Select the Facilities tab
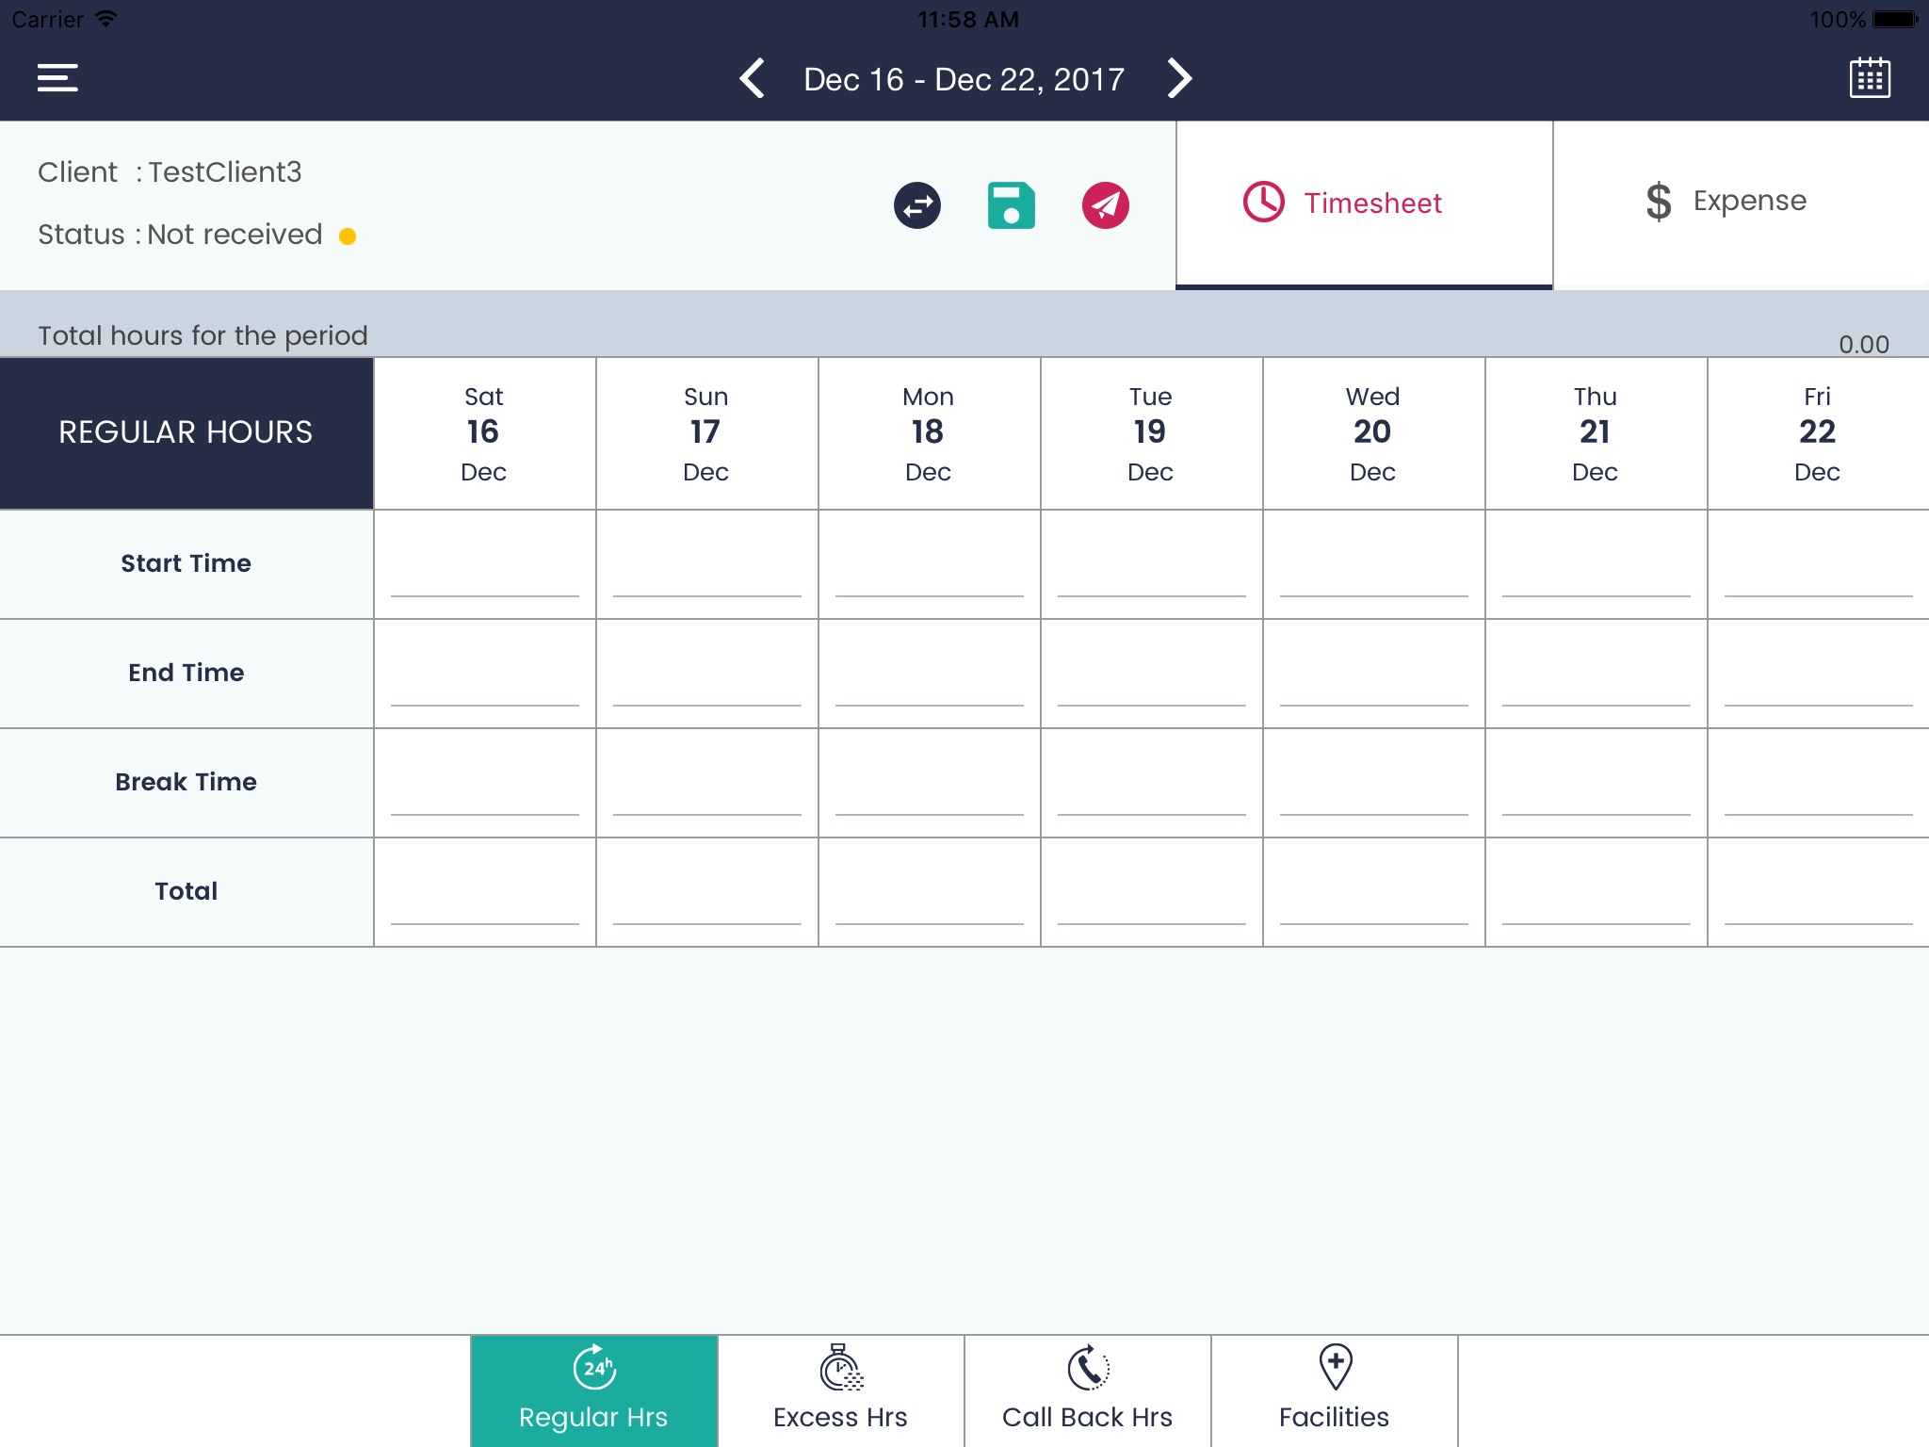This screenshot has width=1929, height=1447. (1335, 1390)
